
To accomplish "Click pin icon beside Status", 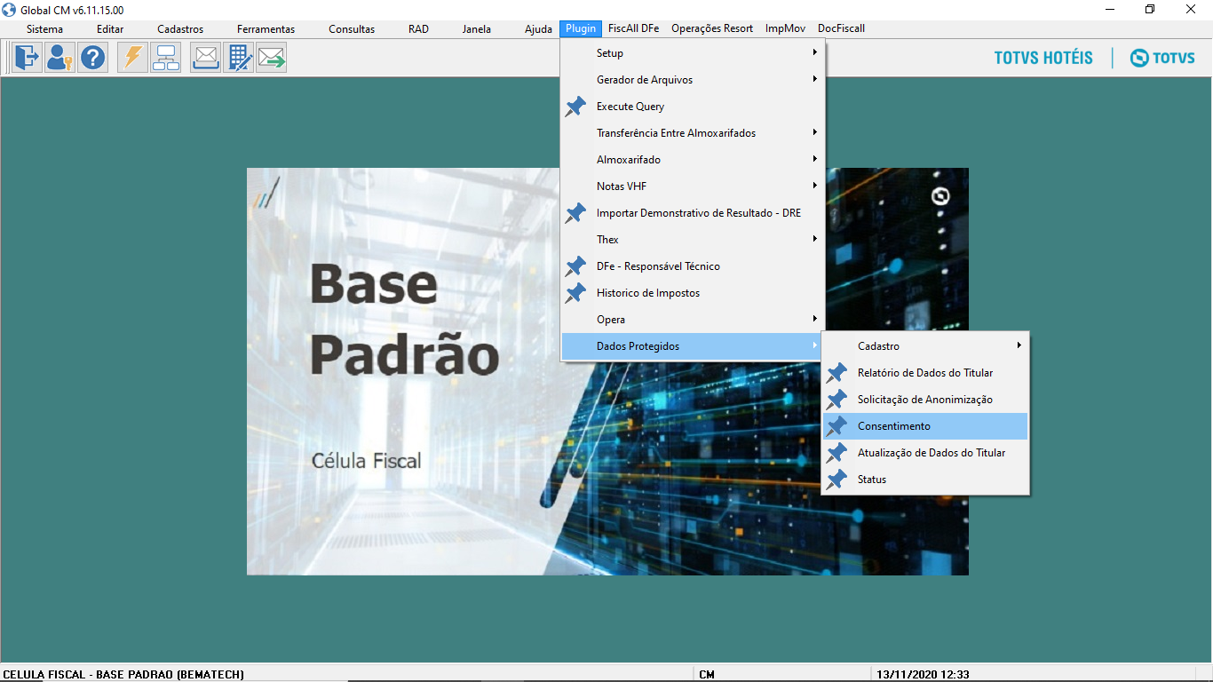I will coord(836,480).
